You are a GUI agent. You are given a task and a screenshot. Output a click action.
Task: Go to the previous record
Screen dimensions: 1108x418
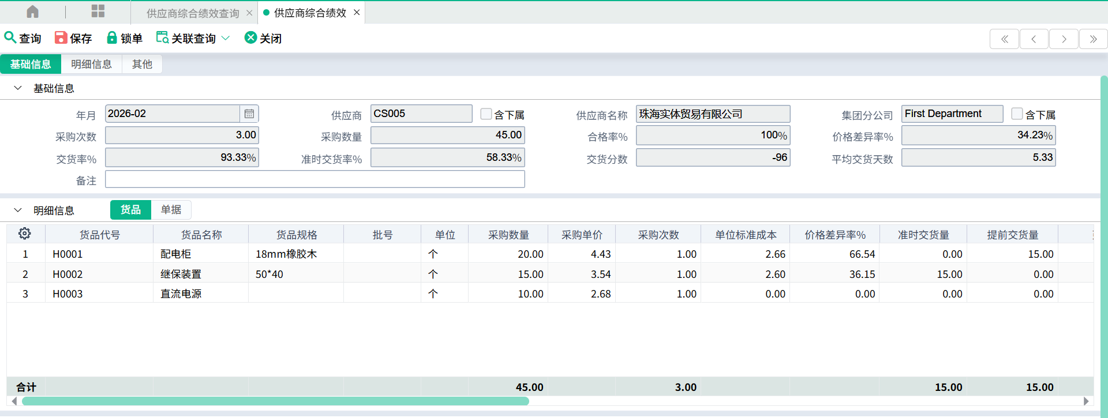click(1034, 39)
